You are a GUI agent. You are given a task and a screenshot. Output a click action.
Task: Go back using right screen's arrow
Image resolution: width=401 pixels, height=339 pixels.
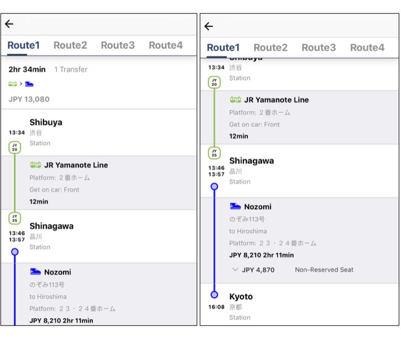coord(208,26)
